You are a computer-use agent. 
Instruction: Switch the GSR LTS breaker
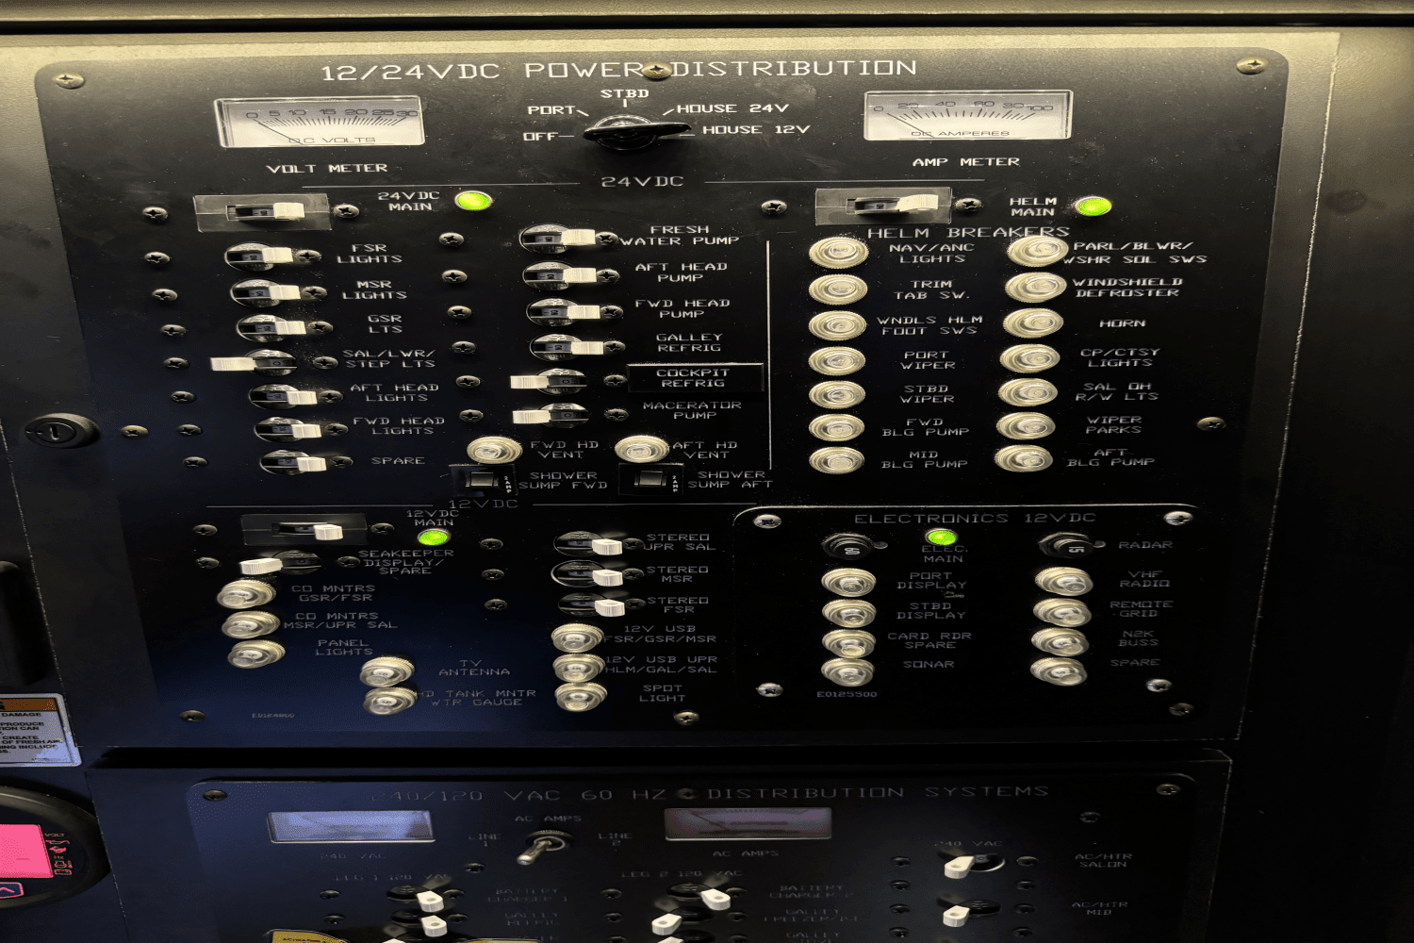pos(271,328)
